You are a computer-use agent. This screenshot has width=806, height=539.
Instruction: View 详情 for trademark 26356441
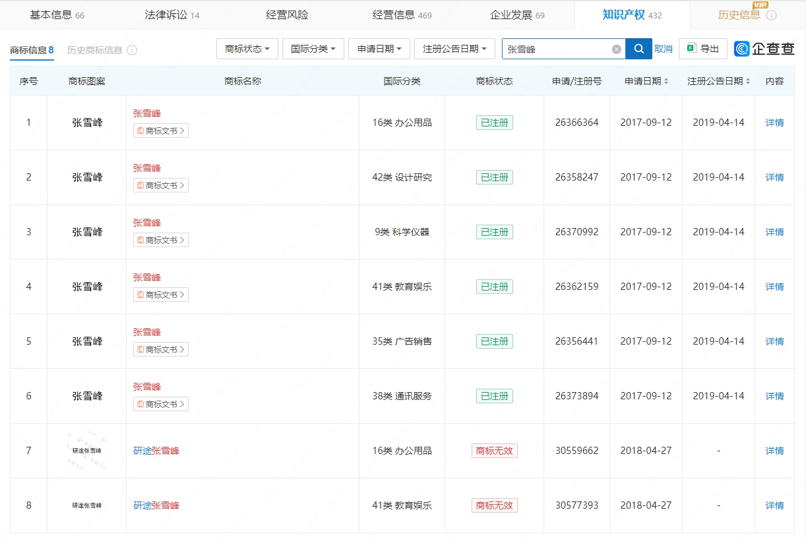coord(774,341)
